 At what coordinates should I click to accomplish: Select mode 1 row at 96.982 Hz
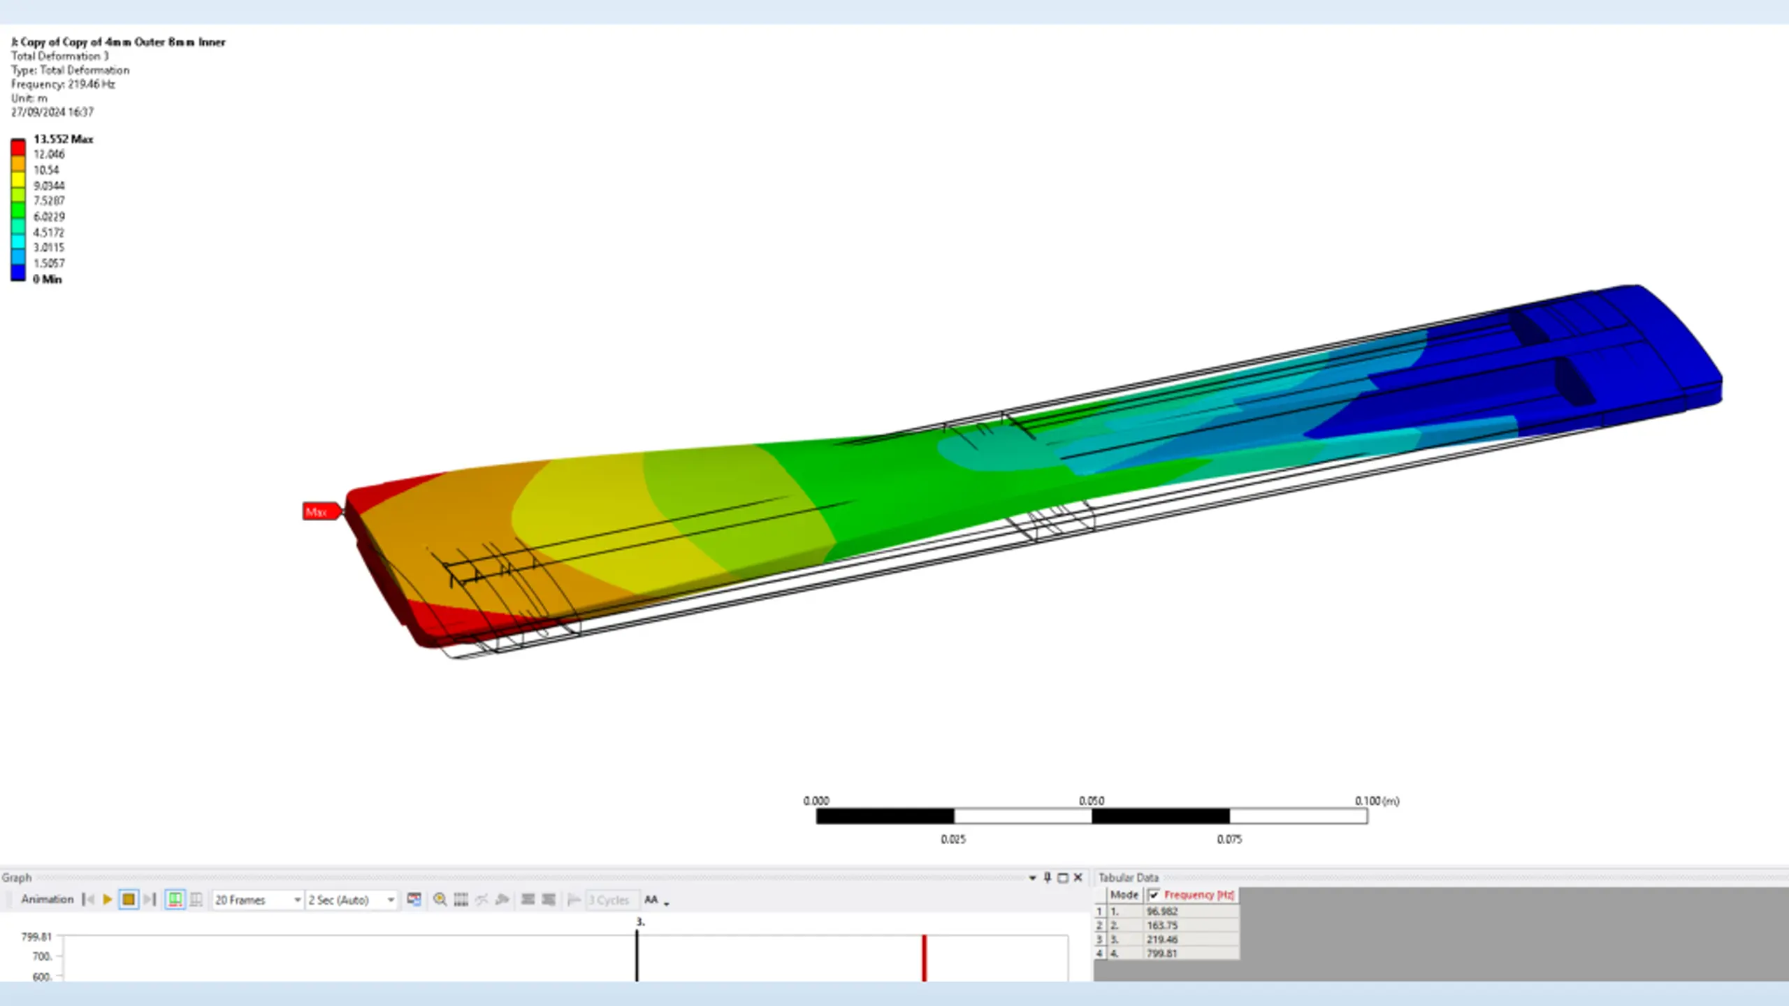1161,912
